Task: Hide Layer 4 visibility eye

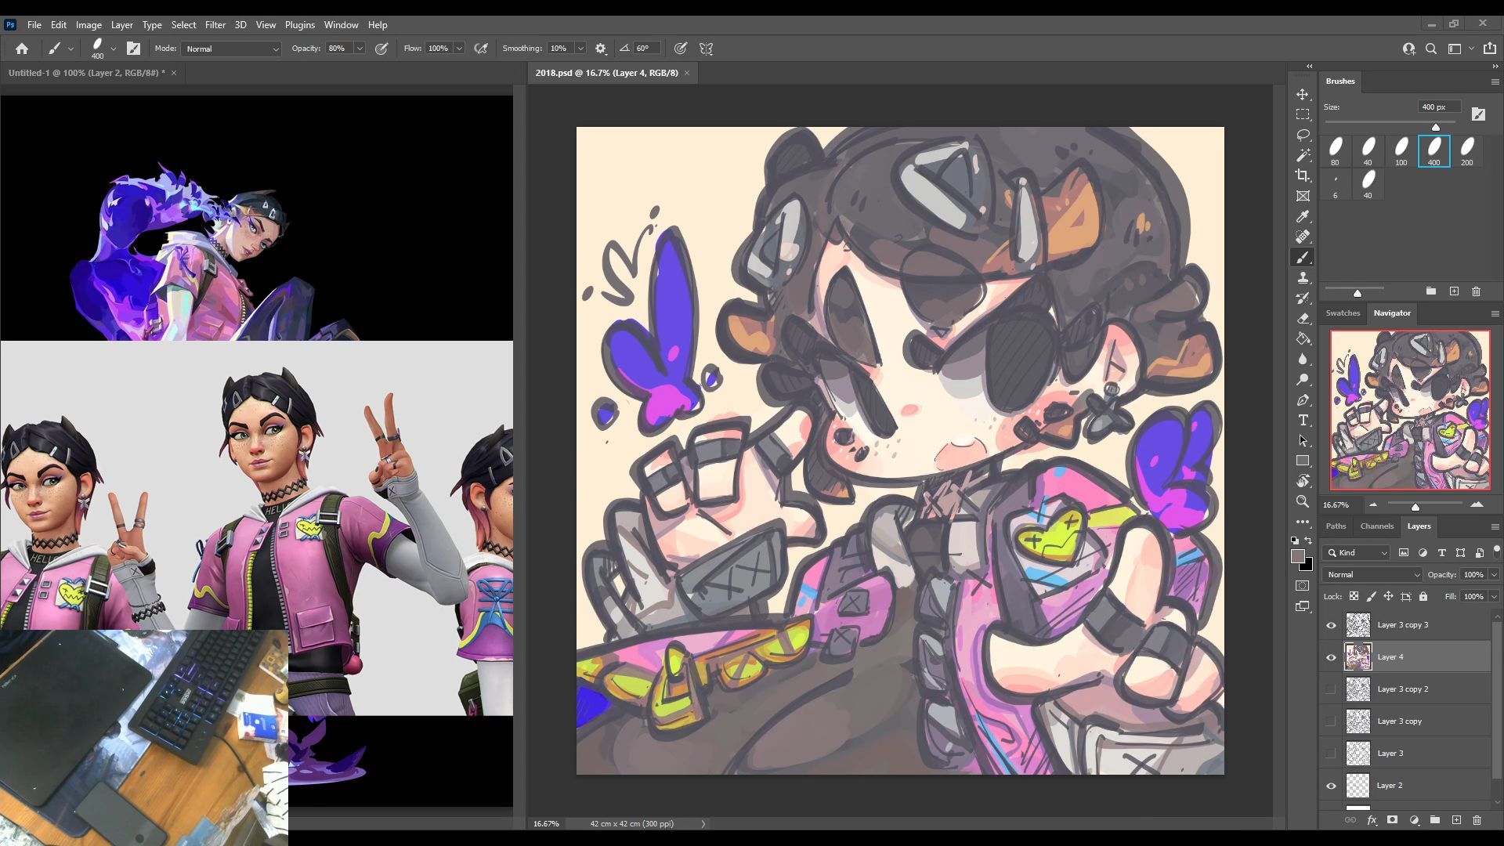Action: point(1331,657)
